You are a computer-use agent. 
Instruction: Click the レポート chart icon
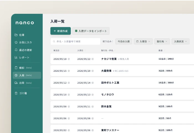[16, 57]
